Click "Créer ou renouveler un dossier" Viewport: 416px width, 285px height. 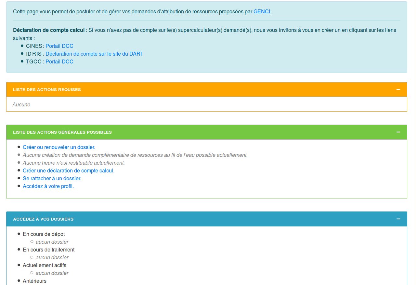(x=58, y=147)
